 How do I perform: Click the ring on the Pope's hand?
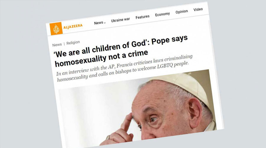(108, 137)
